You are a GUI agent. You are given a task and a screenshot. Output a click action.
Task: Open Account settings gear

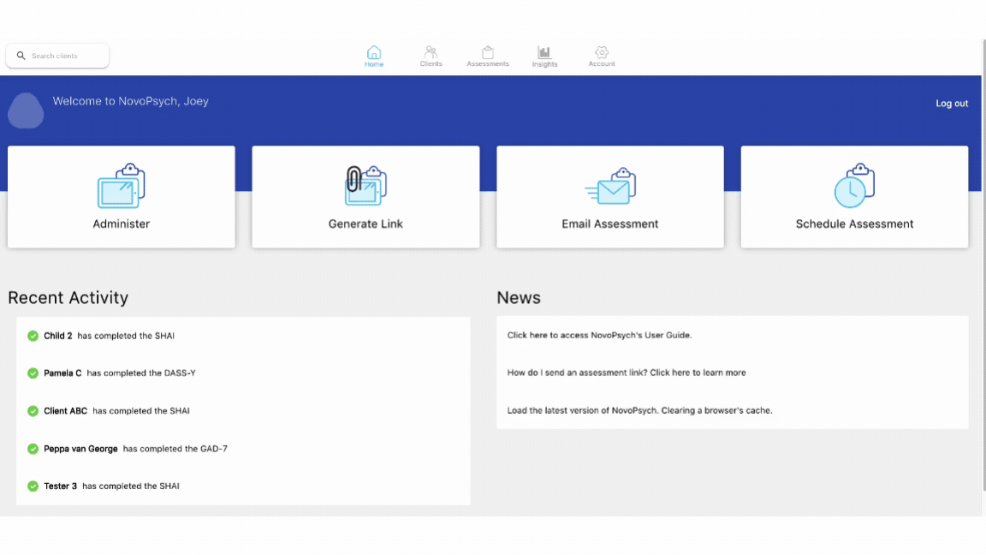tap(602, 52)
